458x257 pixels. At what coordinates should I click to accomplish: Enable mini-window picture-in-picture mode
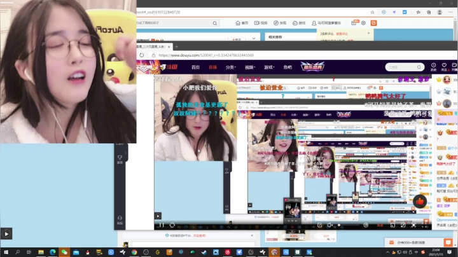(x=392, y=225)
